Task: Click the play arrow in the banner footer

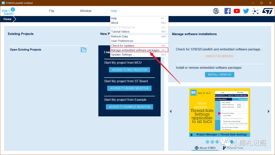Action: (x=192, y=135)
